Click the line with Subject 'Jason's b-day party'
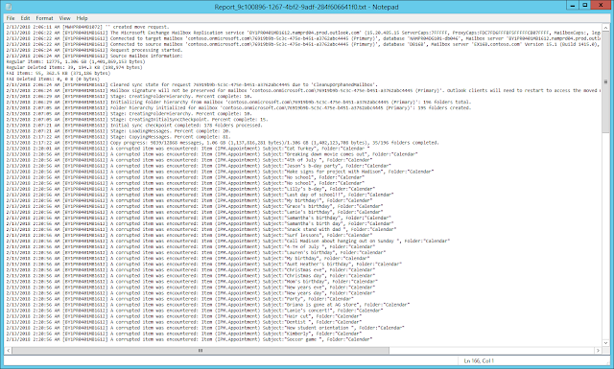Image resolution: width=614 pixels, height=369 pixels. (199, 166)
